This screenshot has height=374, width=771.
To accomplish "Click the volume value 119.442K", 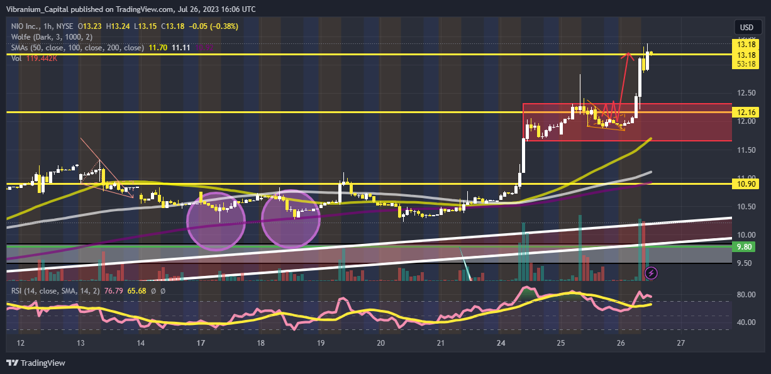I will 41,57.
